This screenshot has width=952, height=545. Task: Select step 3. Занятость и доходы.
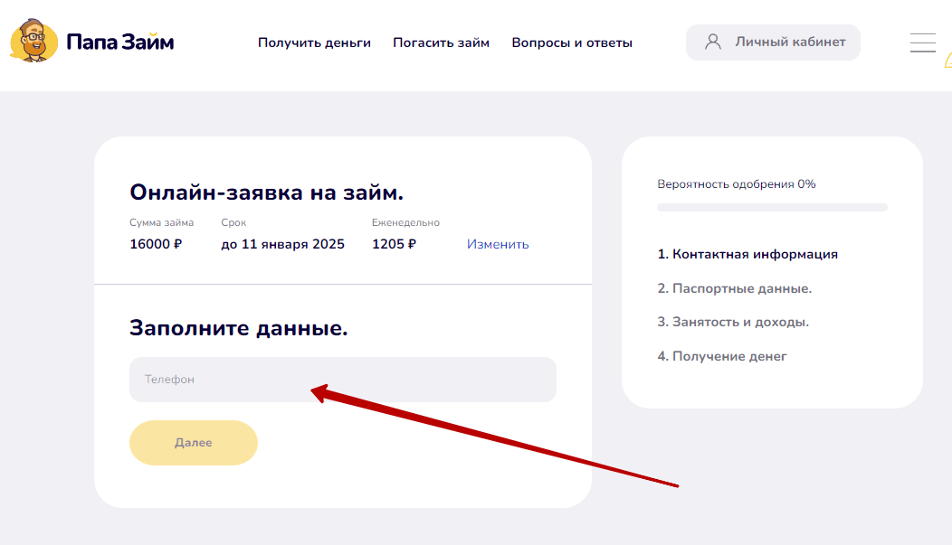point(733,322)
